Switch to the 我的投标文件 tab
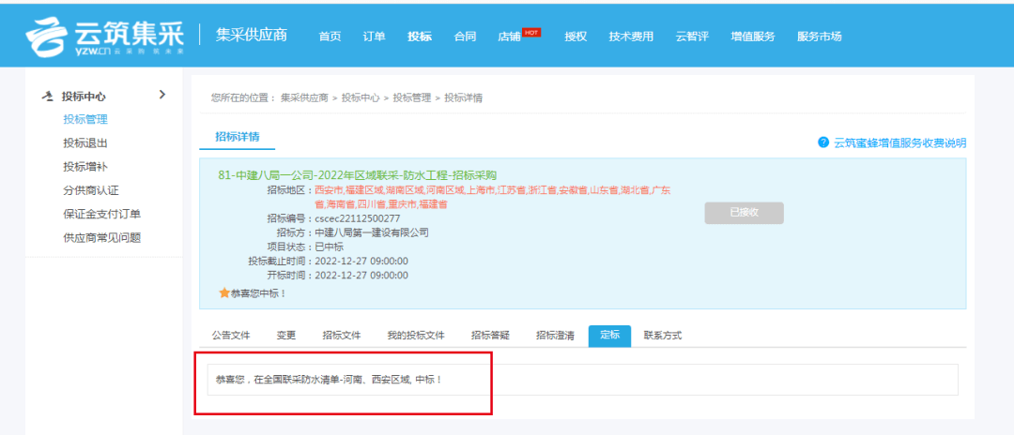 (x=415, y=336)
